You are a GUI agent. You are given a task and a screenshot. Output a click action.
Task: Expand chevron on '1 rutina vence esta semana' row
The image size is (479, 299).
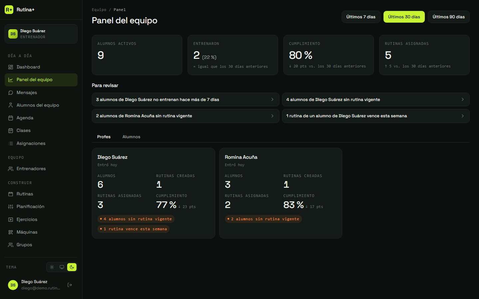[x=463, y=116]
